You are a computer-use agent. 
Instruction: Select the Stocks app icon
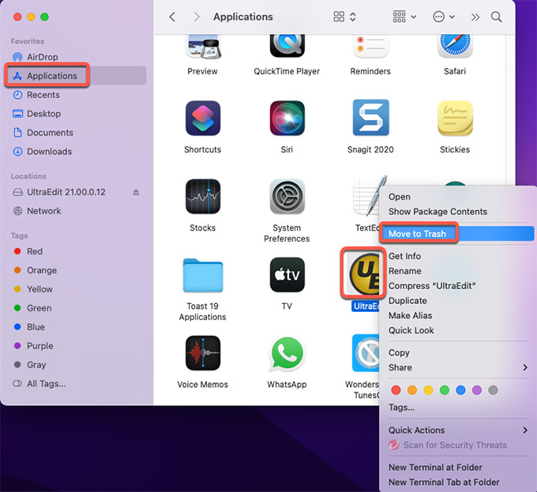point(203,197)
